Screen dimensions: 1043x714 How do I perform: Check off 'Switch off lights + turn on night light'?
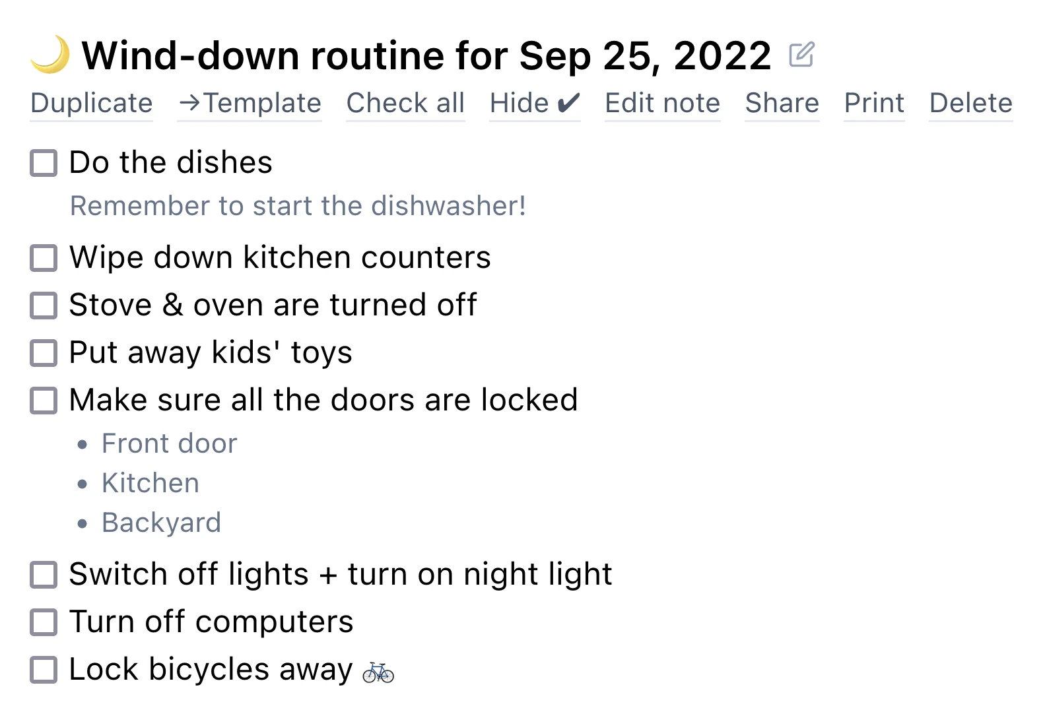coord(43,575)
